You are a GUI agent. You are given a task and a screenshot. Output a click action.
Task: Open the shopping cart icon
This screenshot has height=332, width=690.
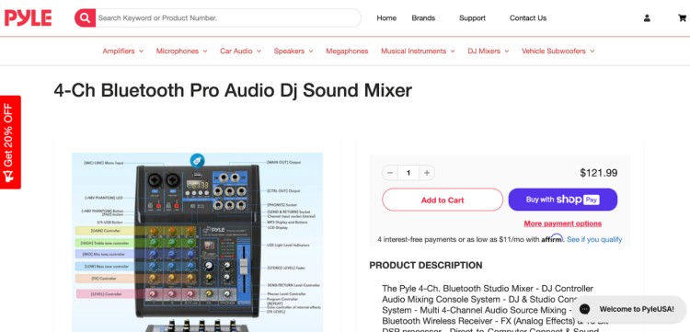coord(682,18)
